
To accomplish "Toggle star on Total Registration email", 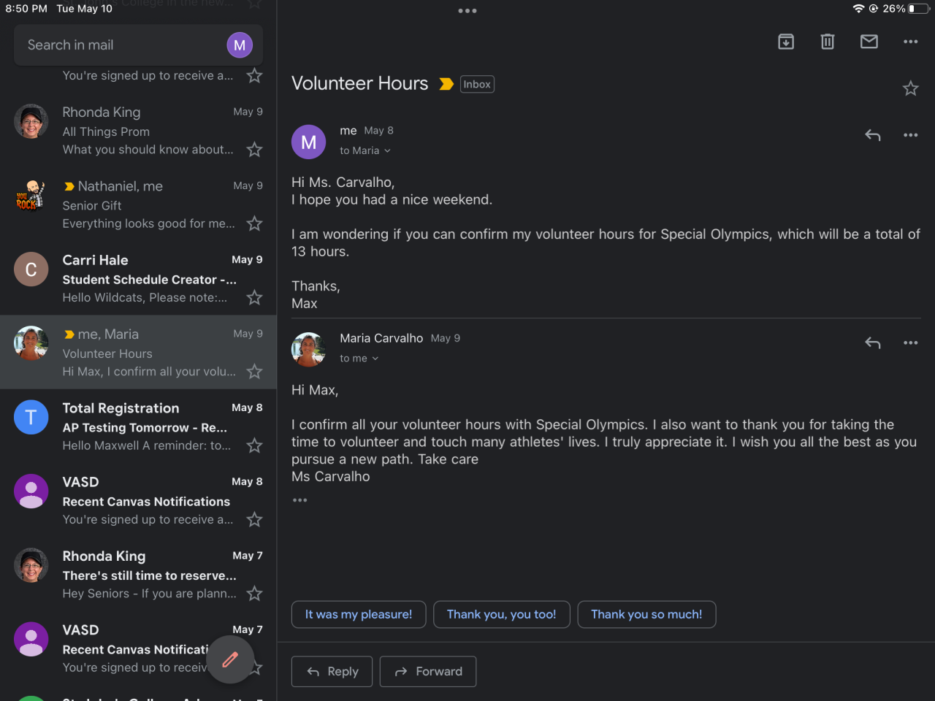I will click(x=254, y=445).
